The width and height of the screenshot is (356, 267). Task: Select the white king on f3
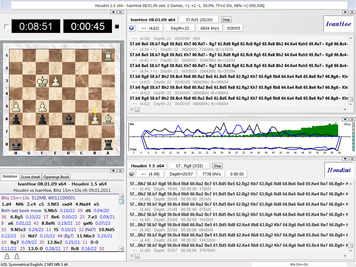[42, 81]
